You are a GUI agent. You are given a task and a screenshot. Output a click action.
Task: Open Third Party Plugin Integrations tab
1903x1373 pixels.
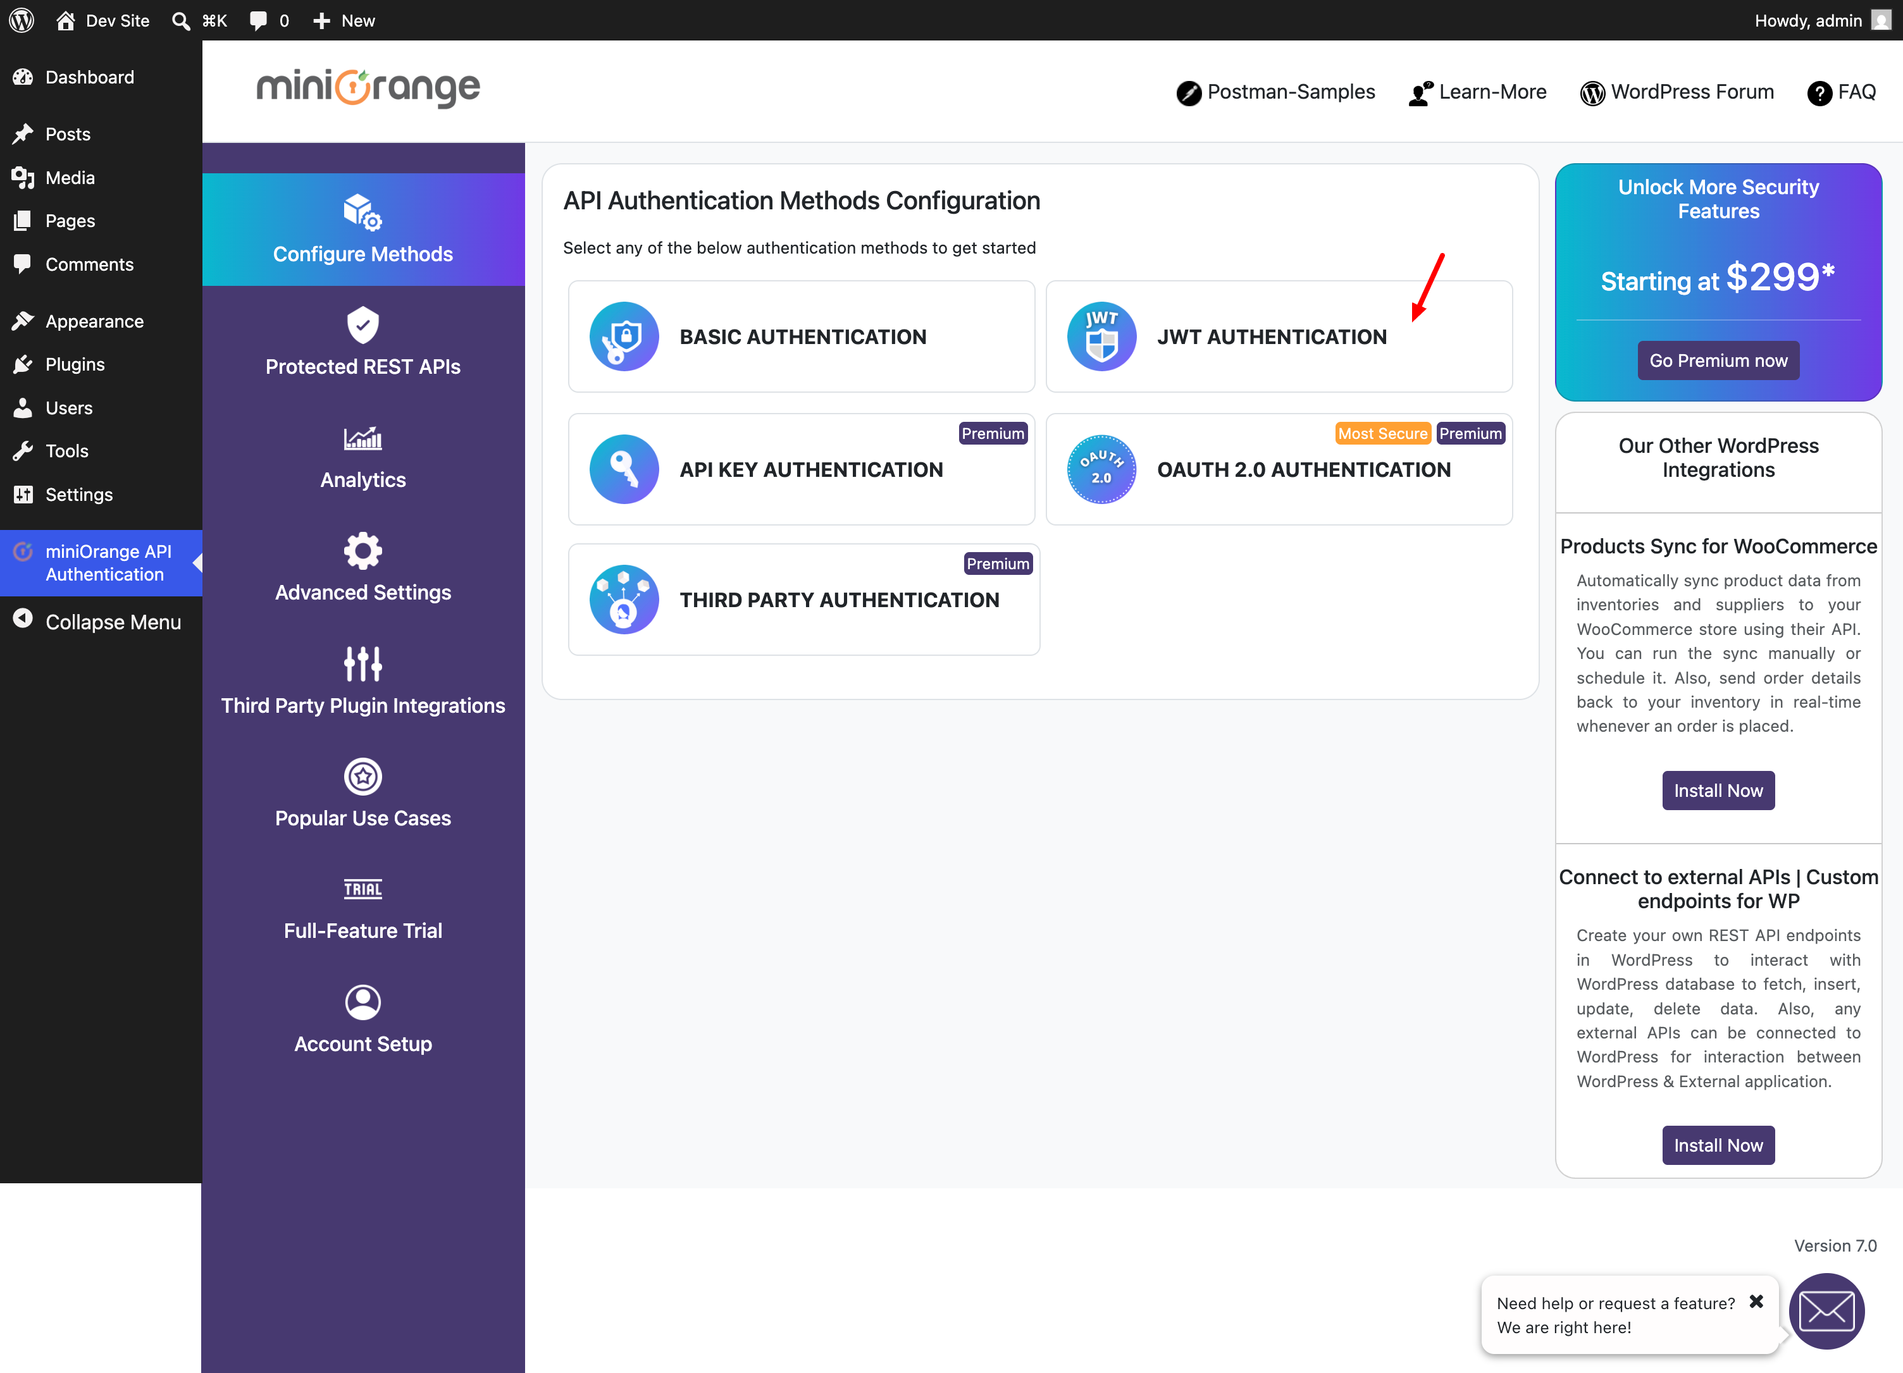pos(363,681)
